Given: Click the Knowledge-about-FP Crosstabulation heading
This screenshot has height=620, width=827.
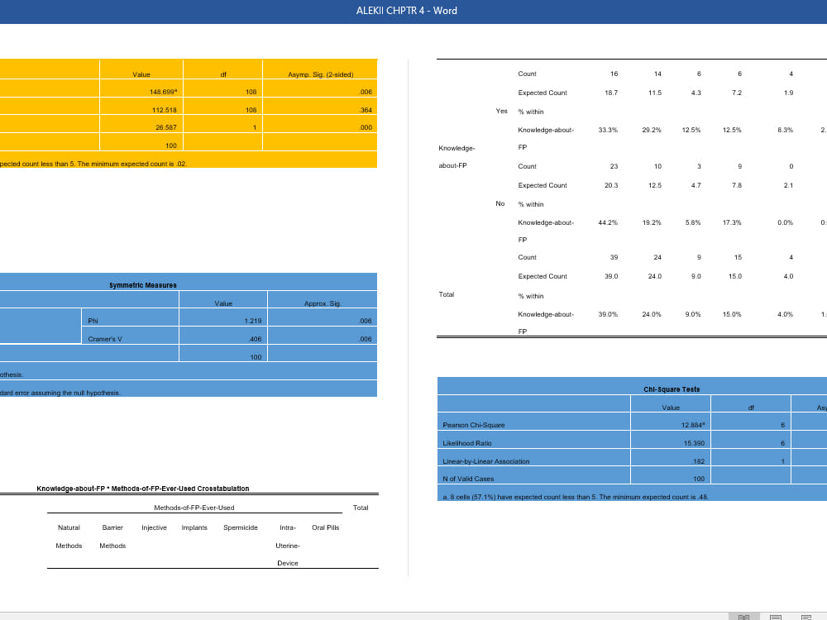Looking at the screenshot, I should point(143,489).
